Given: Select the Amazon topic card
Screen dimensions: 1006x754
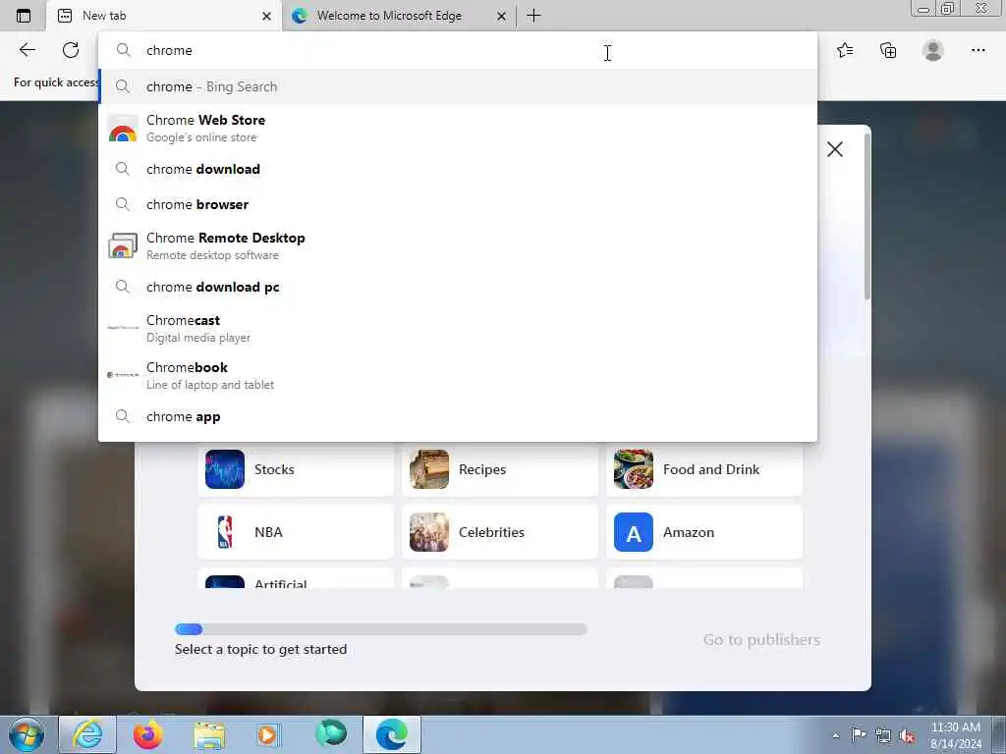Looking at the screenshot, I should tap(703, 532).
